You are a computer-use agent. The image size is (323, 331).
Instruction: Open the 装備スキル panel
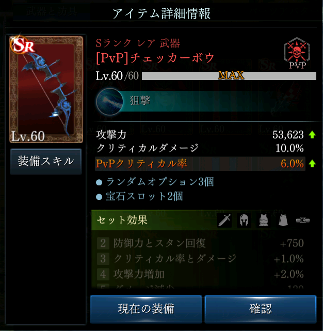[46, 162]
